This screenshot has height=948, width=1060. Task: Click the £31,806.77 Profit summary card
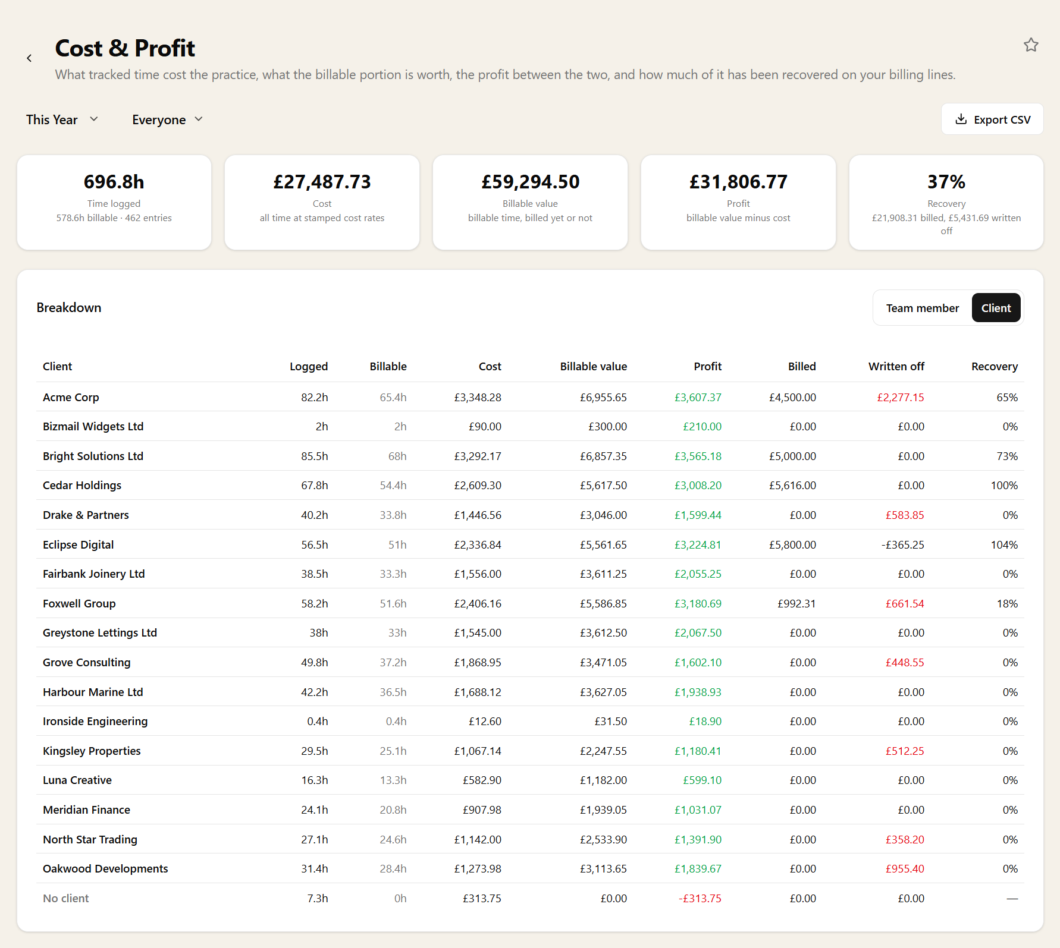click(x=738, y=203)
